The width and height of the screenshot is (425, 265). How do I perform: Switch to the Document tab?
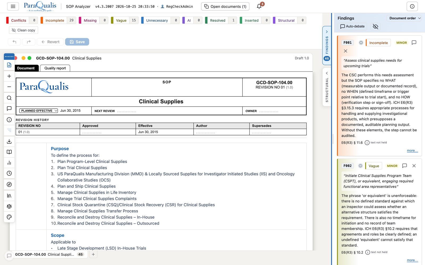point(26,68)
